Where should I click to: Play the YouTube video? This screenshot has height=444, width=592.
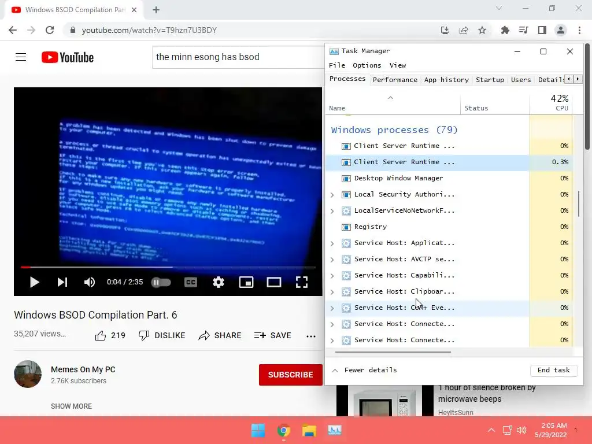(x=34, y=282)
